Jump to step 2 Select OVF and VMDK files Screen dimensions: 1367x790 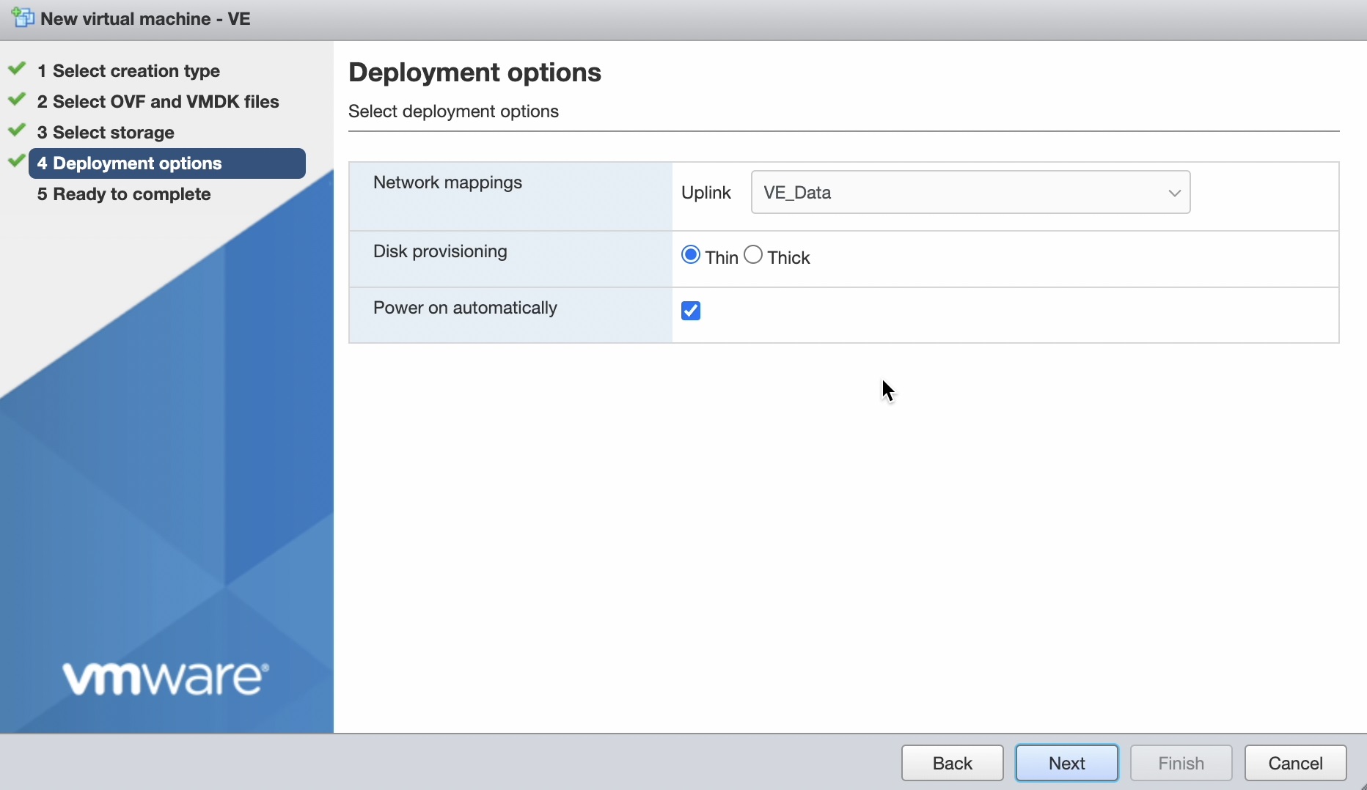click(158, 102)
